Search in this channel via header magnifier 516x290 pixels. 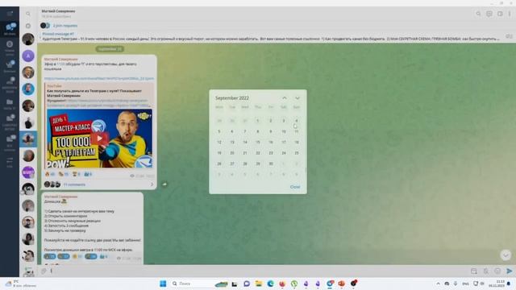point(478,14)
